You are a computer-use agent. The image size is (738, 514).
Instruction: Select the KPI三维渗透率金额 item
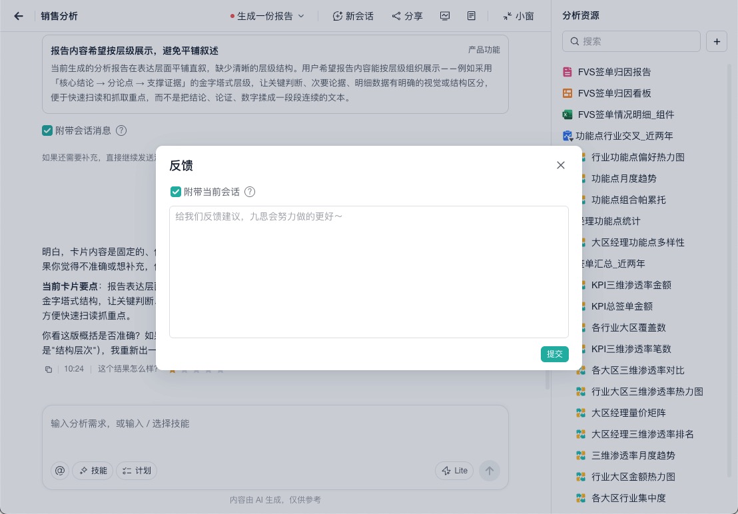coord(631,284)
